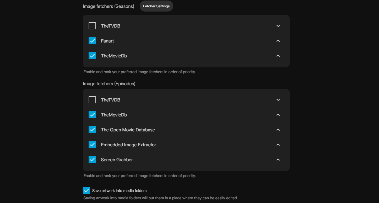Move TheTVDB down in Episodes fetchers
Viewport: 379px width, 203px height.
(278, 100)
